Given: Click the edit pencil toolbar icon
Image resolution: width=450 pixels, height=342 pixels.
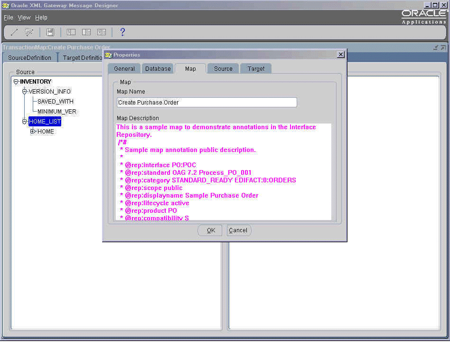Looking at the screenshot, I should point(29,32).
